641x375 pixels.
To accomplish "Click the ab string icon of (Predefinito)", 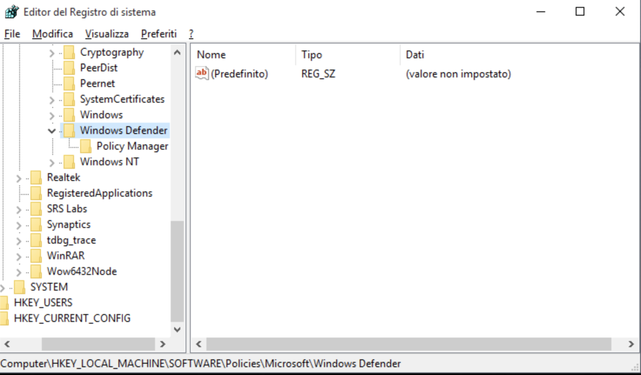I will click(202, 73).
